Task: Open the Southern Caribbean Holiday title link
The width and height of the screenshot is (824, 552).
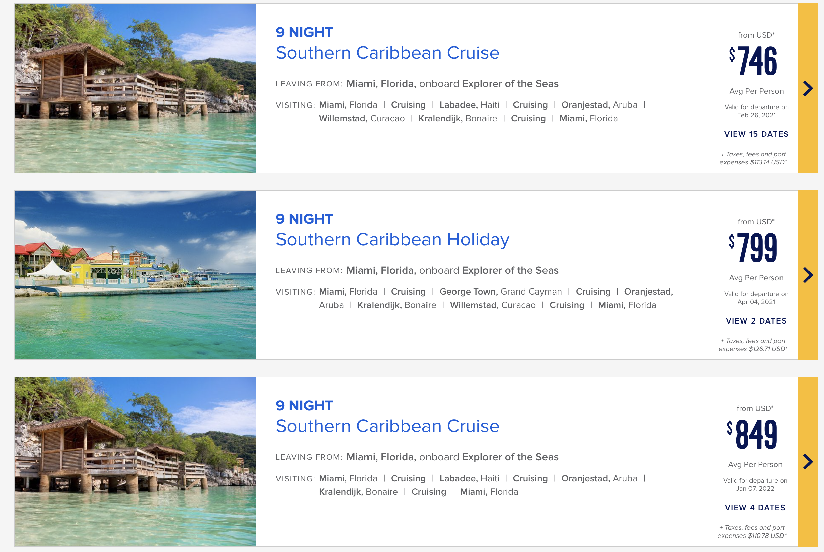Action: tap(392, 239)
